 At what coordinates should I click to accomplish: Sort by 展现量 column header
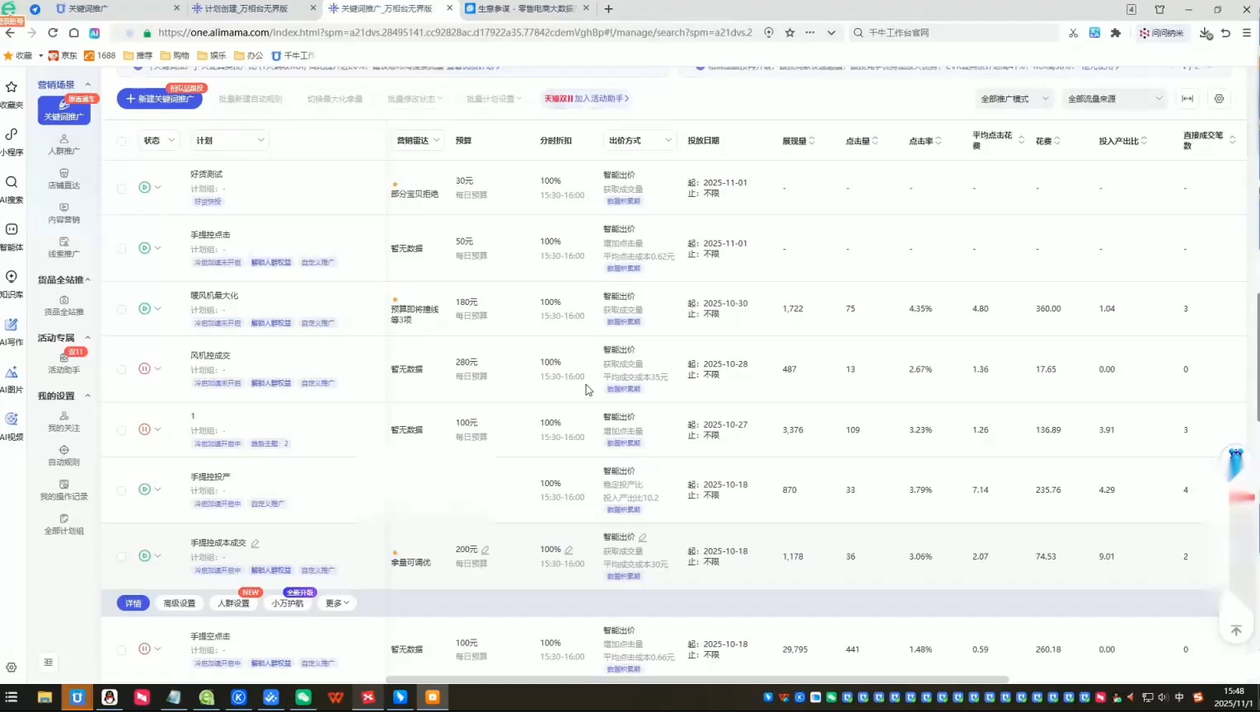[798, 141]
